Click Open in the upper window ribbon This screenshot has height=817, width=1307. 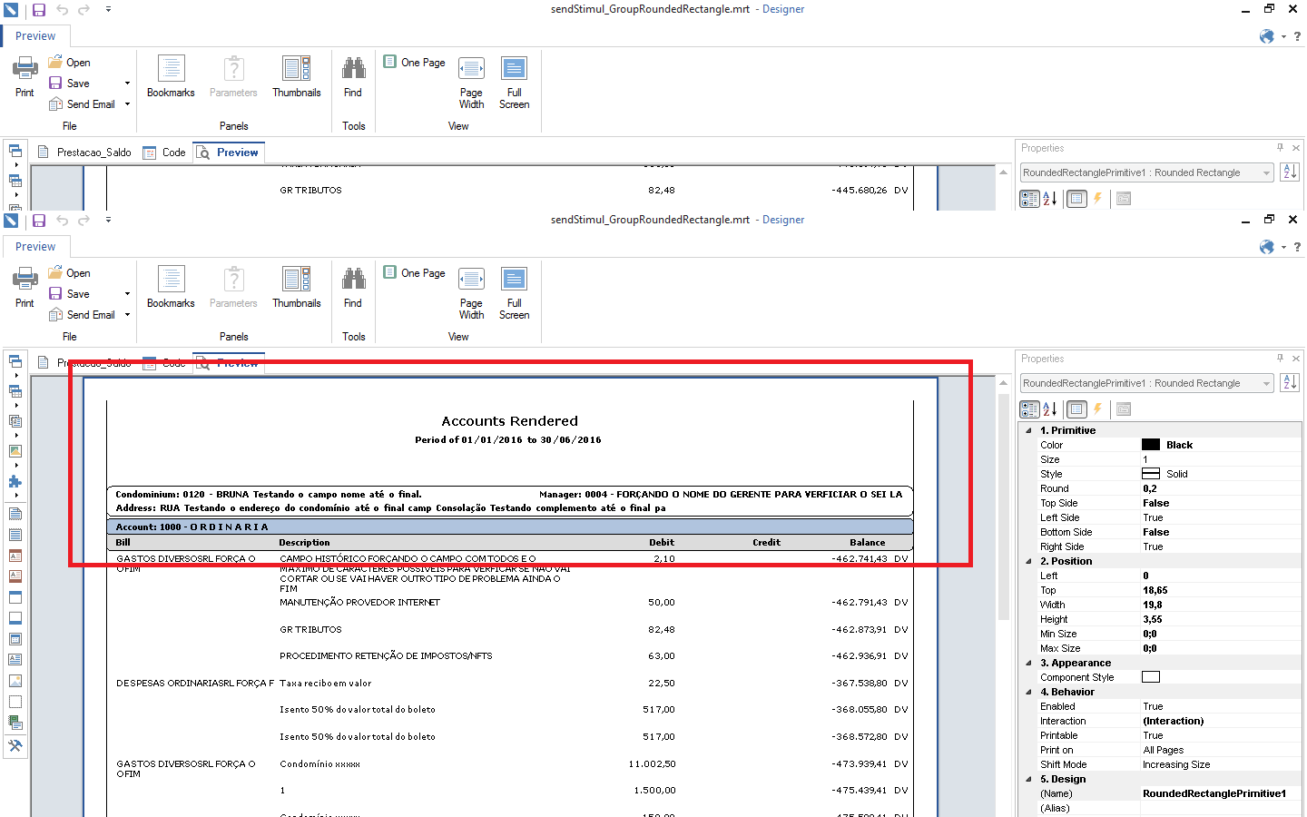coord(69,63)
